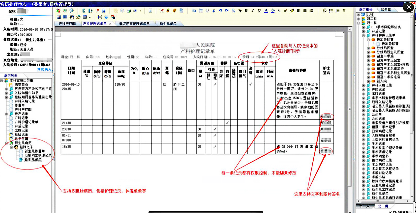Toggle the checkbox icon in toolbar

point(150,11)
